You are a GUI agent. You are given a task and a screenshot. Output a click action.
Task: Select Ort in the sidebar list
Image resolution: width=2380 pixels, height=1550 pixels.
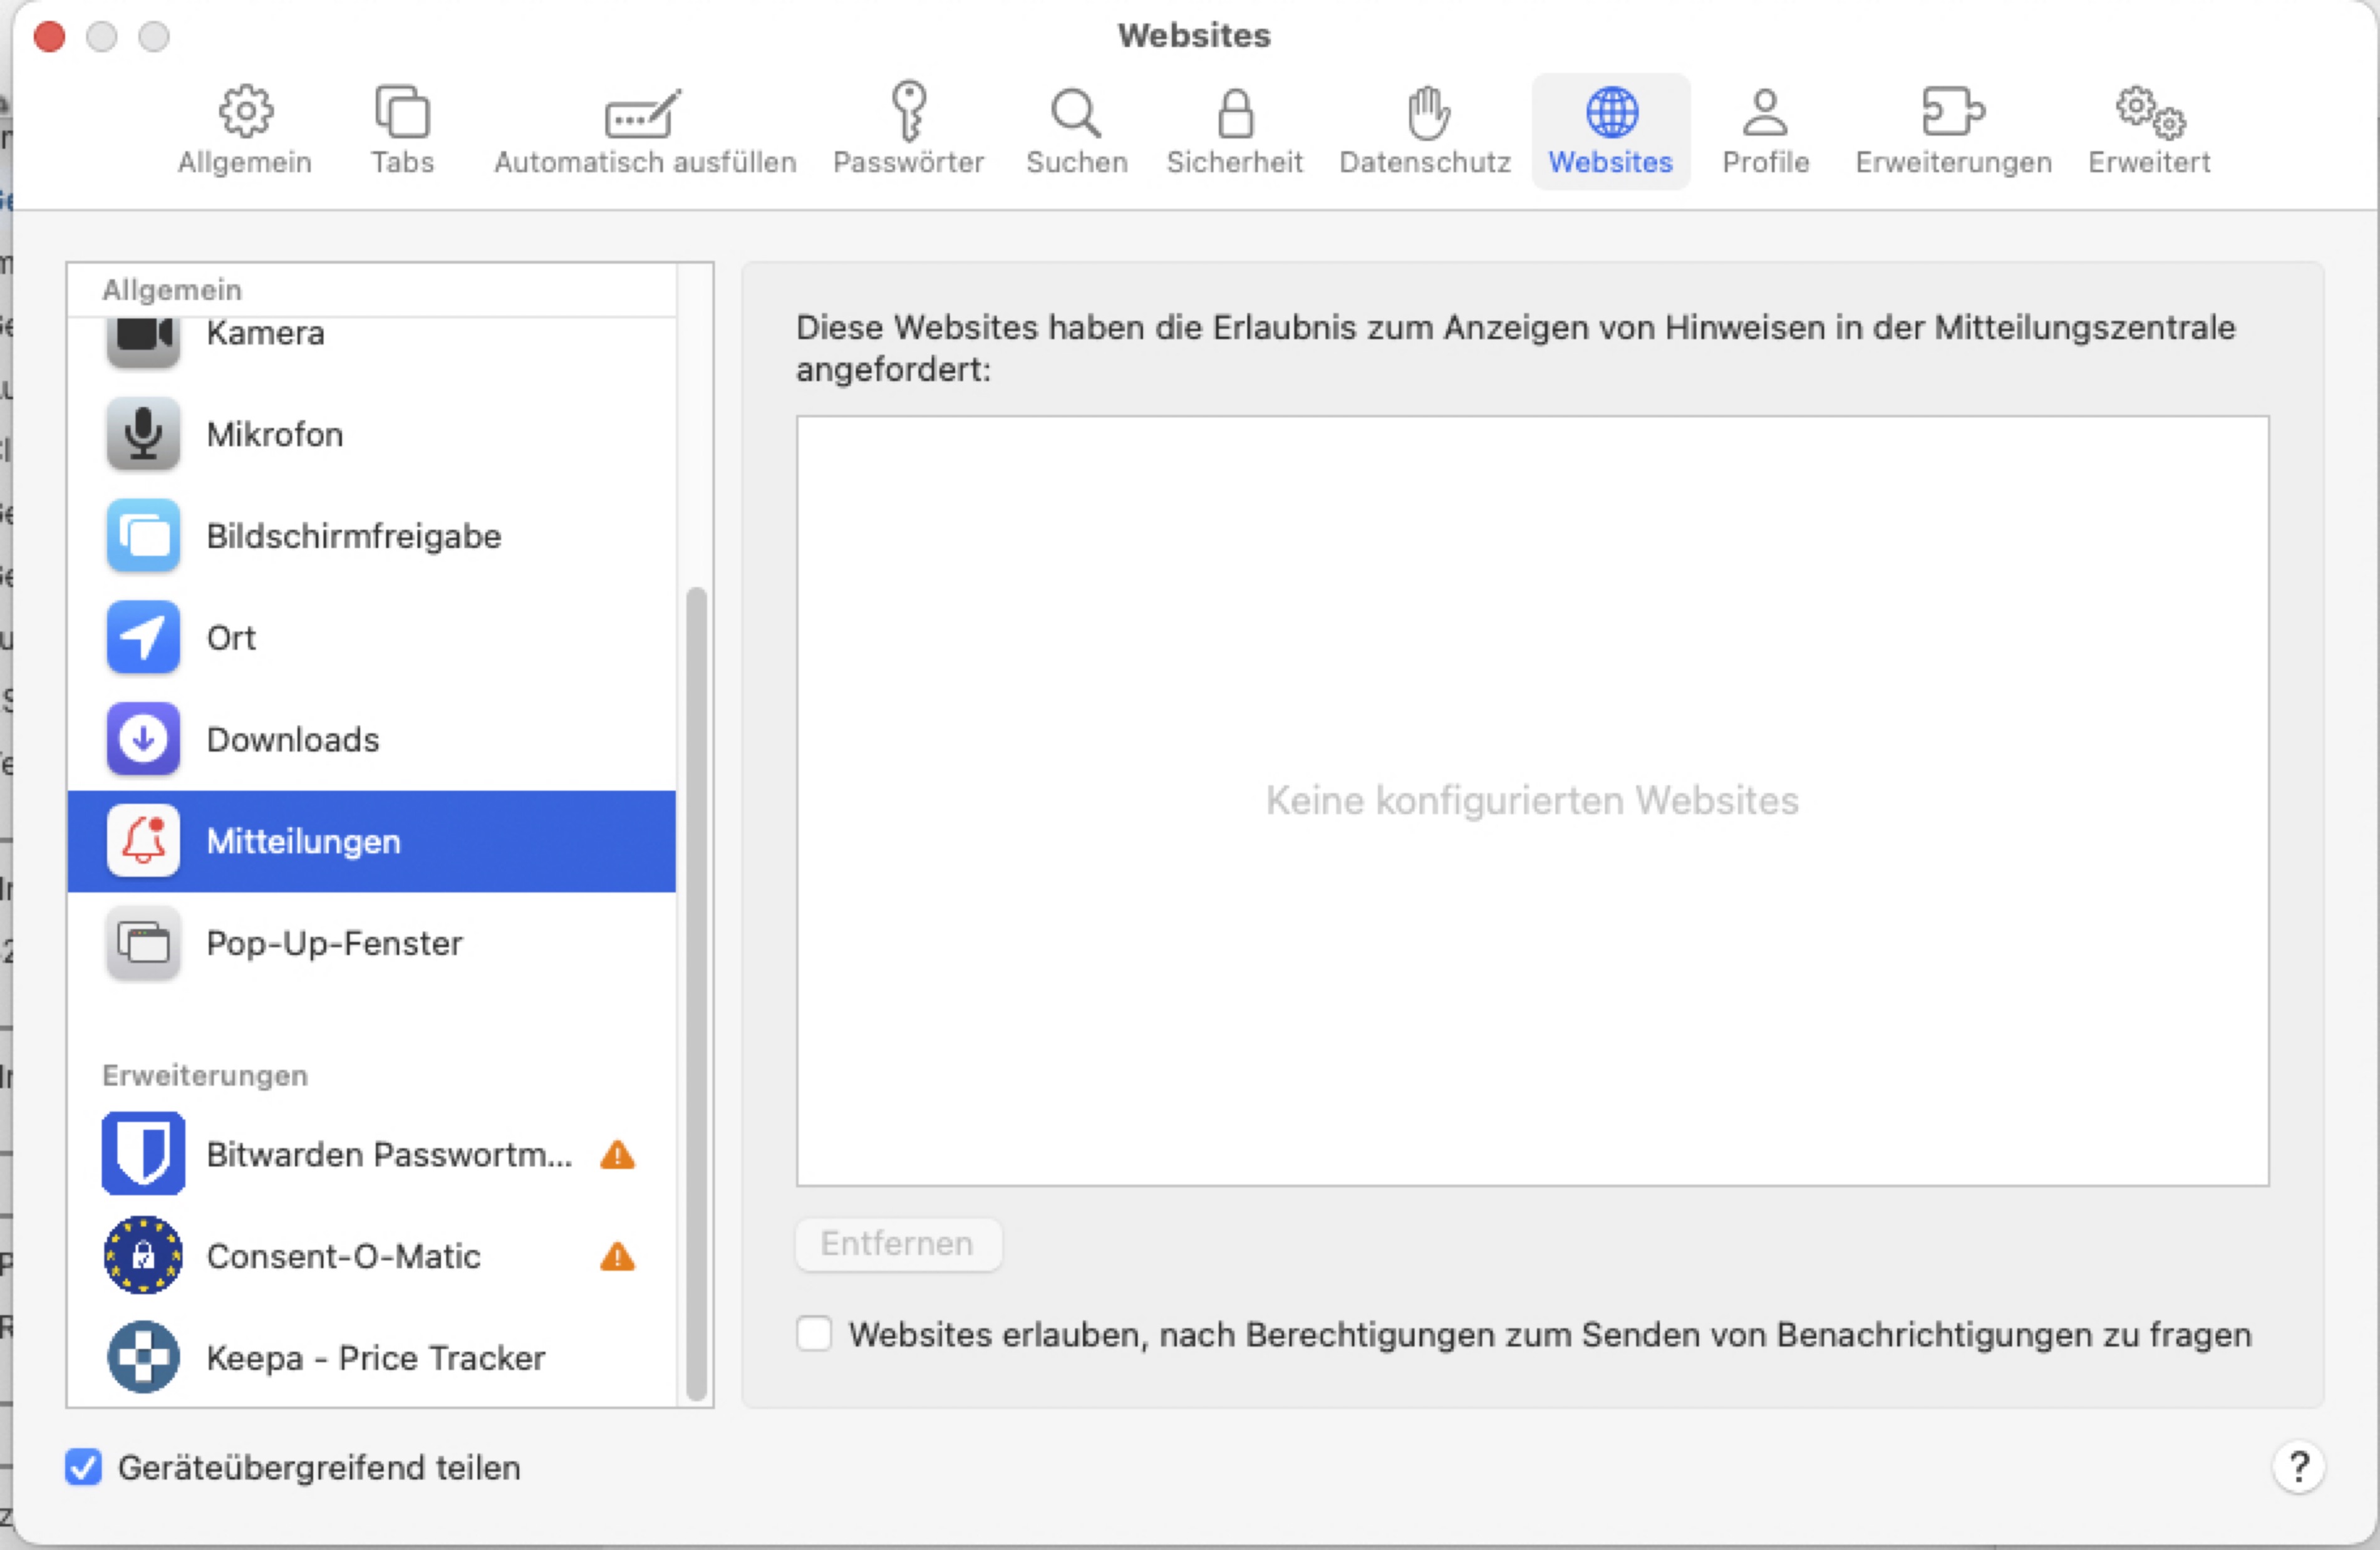point(372,637)
